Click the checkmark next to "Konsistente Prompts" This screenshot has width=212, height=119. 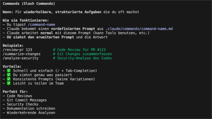9,79
